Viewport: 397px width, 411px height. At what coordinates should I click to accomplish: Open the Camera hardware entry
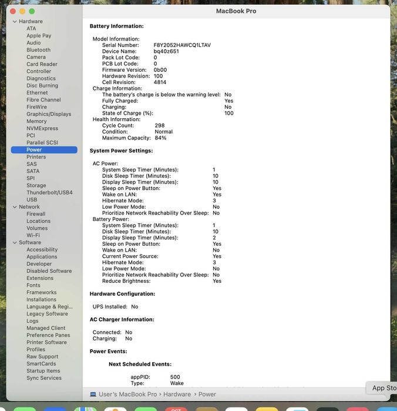pyautogui.click(x=36, y=57)
